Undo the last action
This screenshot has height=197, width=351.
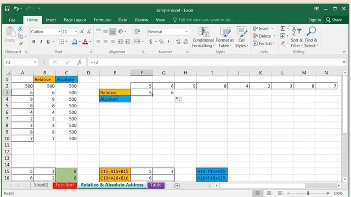[16, 9]
